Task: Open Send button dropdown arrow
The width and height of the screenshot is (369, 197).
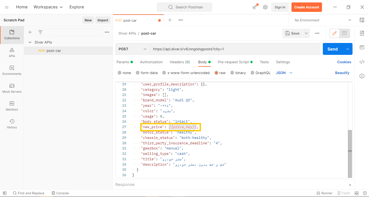Action: [x=348, y=49]
